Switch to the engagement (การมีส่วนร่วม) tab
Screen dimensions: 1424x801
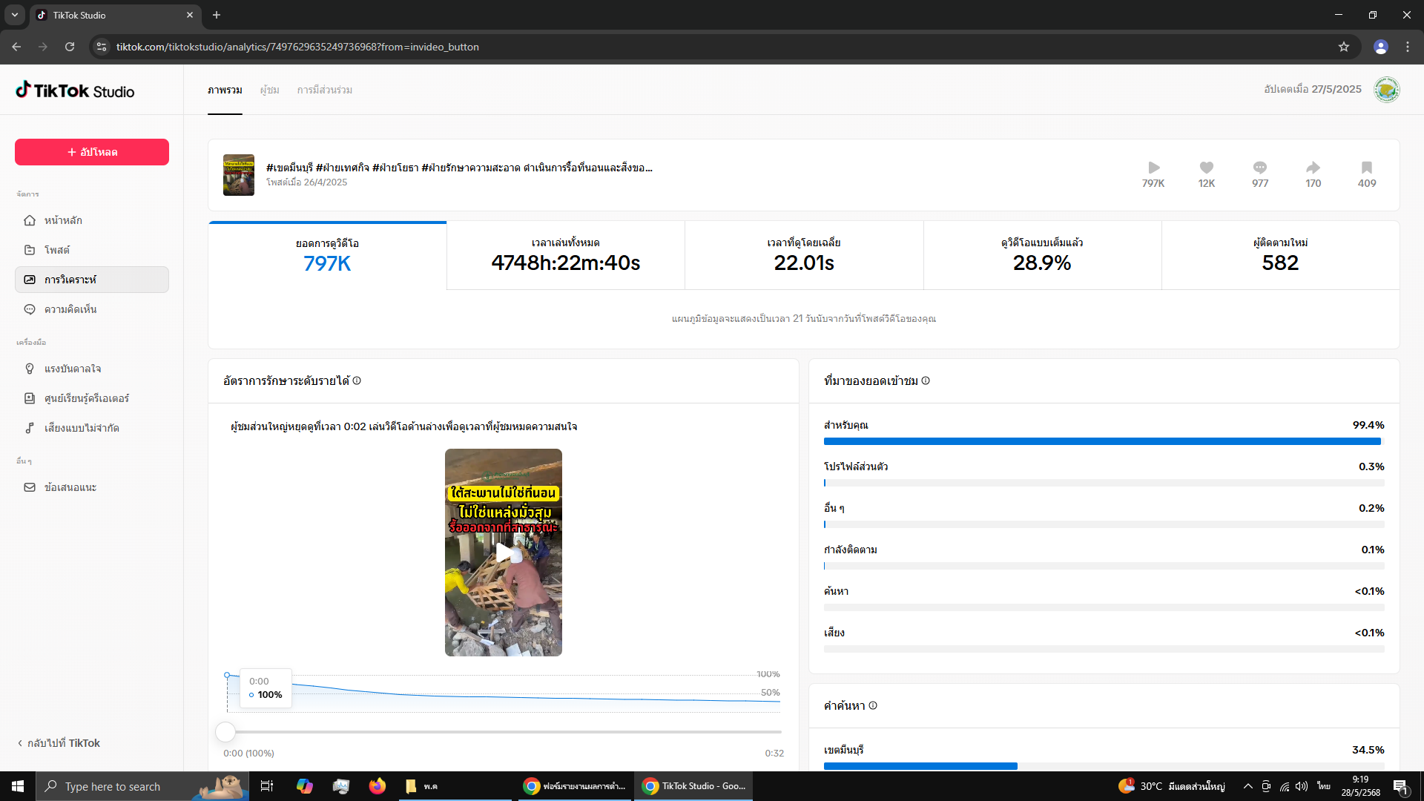tap(325, 90)
